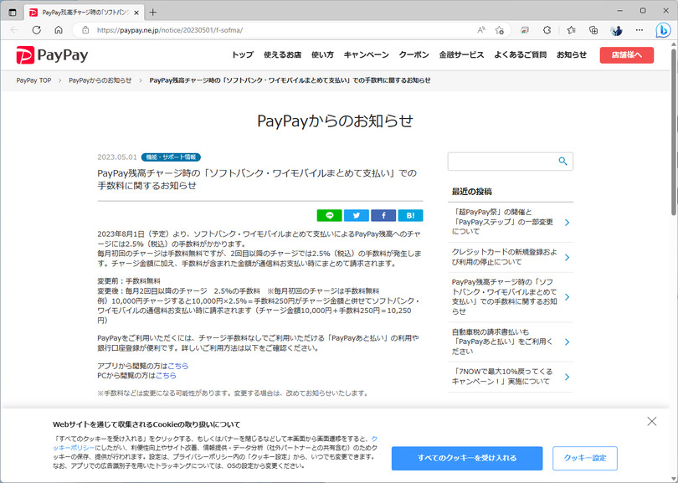Click the PayPay logo in the site header
Screen dimensions: 678x483
[x=52, y=55]
